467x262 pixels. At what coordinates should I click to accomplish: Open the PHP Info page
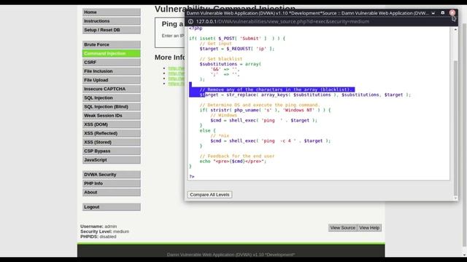coord(111,183)
